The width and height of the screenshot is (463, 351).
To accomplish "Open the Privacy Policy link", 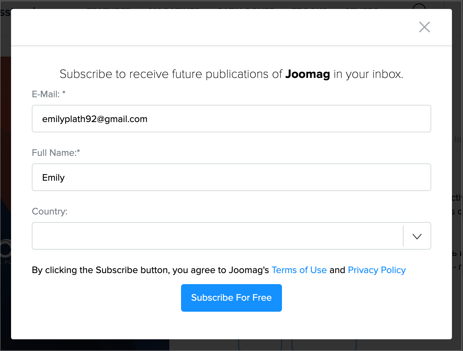I will (377, 270).
